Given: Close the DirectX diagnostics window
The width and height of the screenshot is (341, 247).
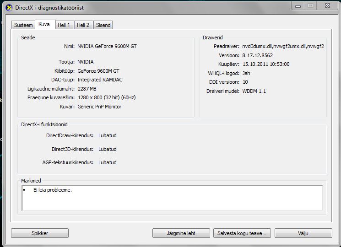Looking at the screenshot, I should [327, 5].
